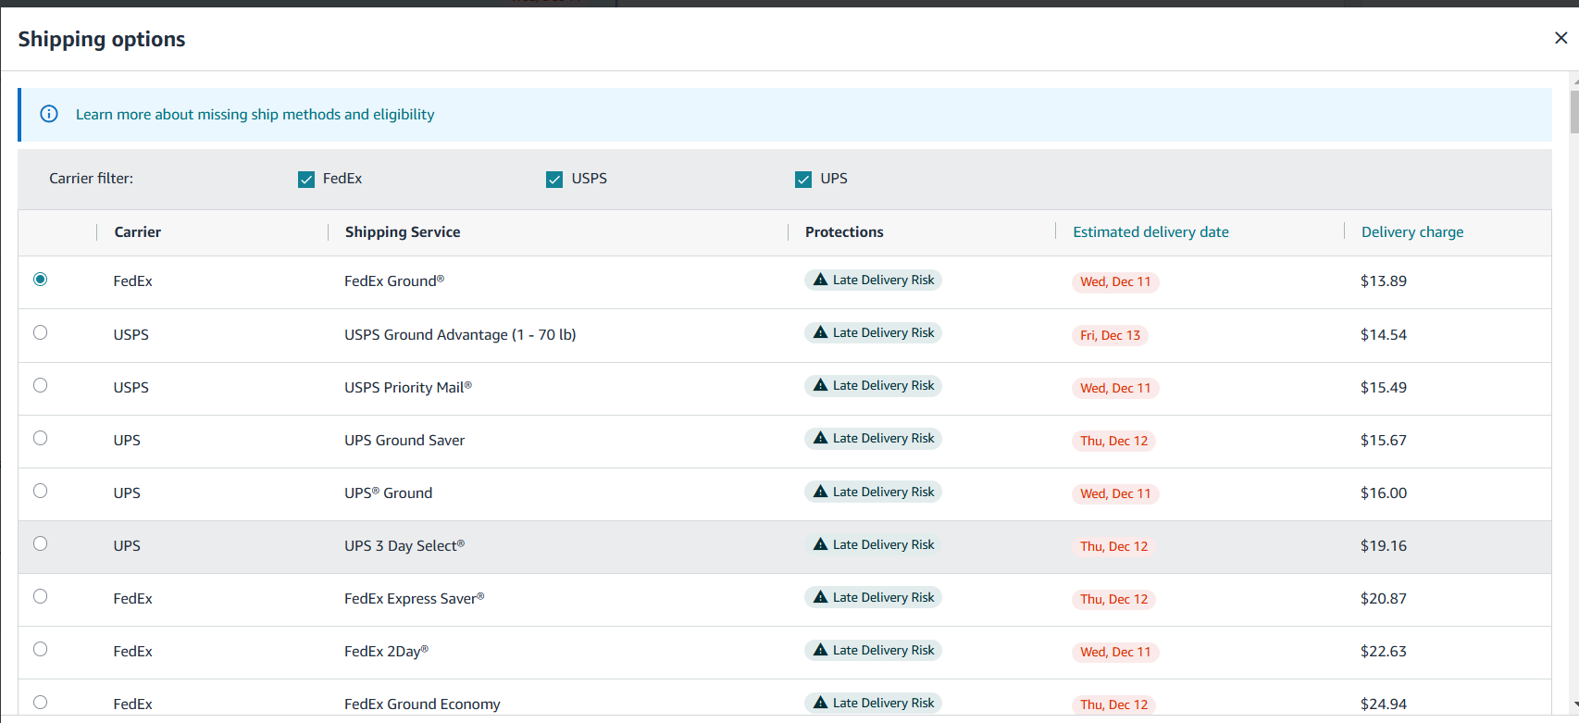Click the $24.94 delivery charge
The image size is (1579, 723).
1384,704
